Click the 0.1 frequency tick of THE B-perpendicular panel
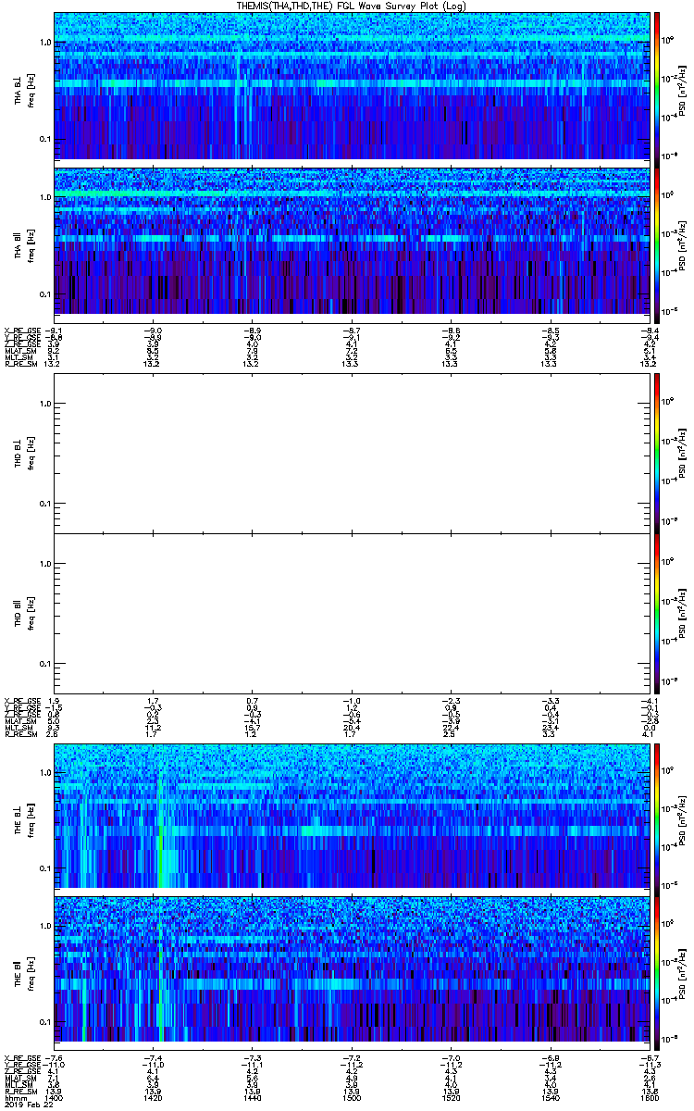 [45, 868]
